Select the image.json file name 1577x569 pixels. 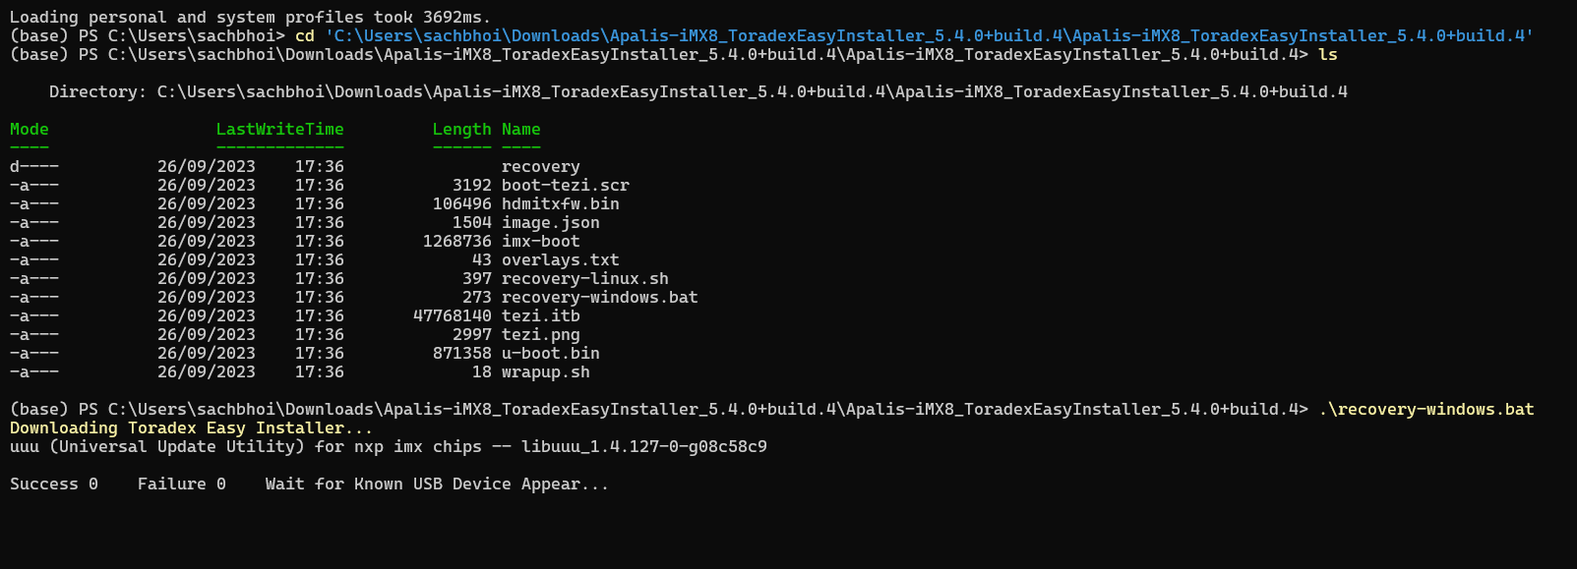click(550, 223)
